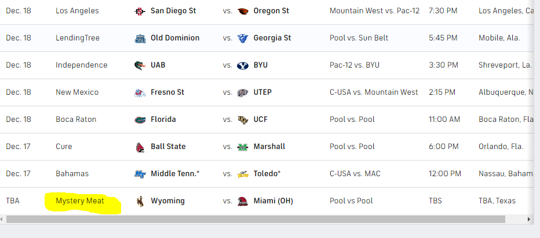Click the Oregon St beaver logo
Viewport: 540px width, 238px height.
tap(243, 12)
